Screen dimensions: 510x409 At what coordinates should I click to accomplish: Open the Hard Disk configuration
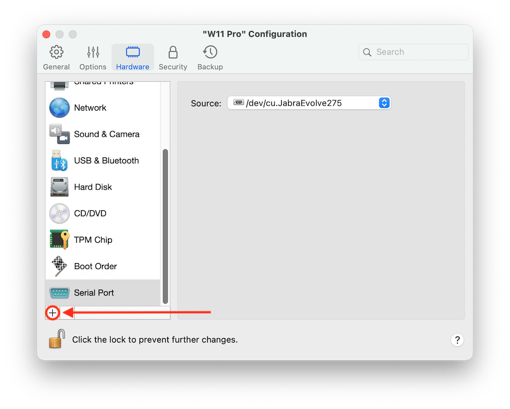pyautogui.click(x=93, y=187)
